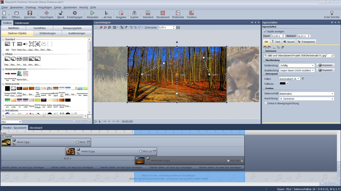Click Anpassen button beside Einblendung
The width and height of the screenshot is (341, 191).
[325, 65]
